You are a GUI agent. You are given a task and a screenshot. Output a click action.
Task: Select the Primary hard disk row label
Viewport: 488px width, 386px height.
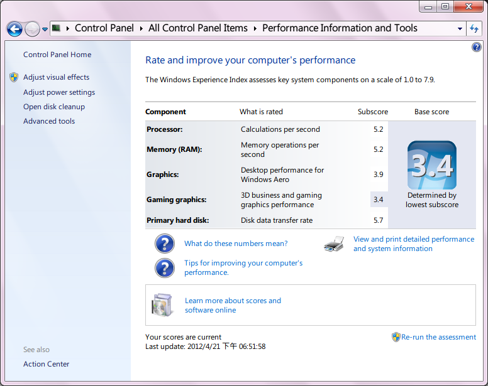[x=178, y=220]
